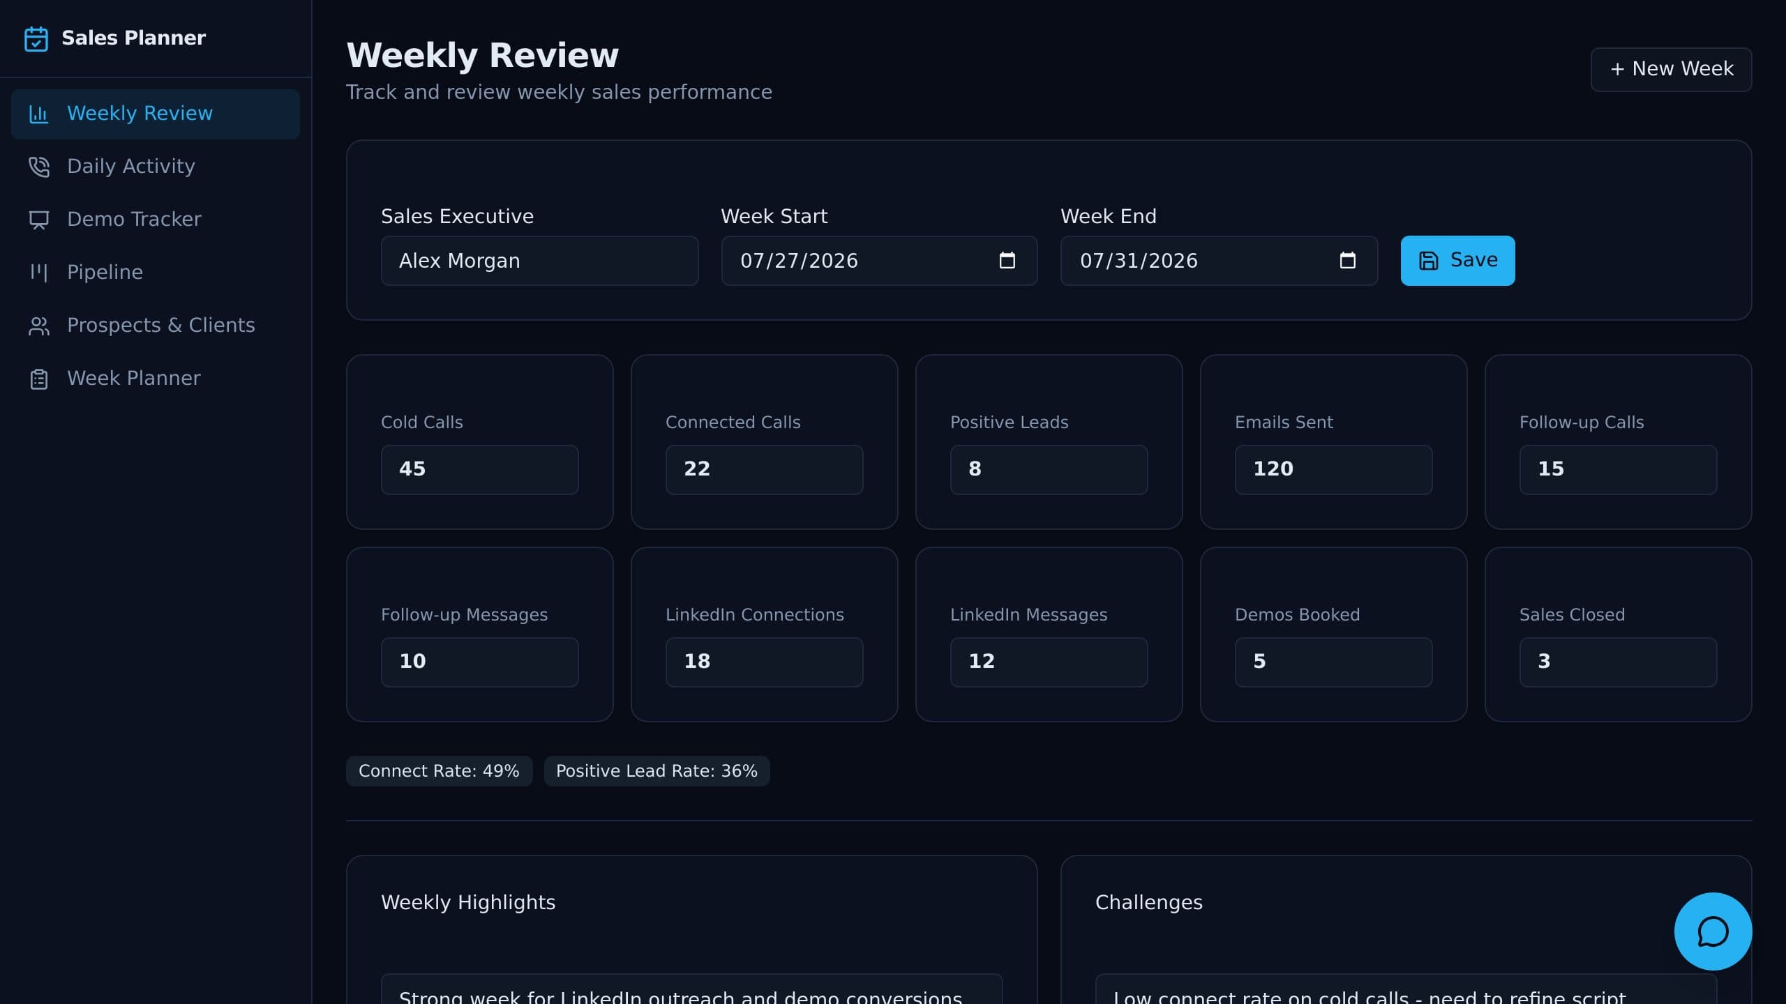This screenshot has width=1786, height=1004.
Task: Click the Prospects & Clients people icon
Action: coord(39,326)
